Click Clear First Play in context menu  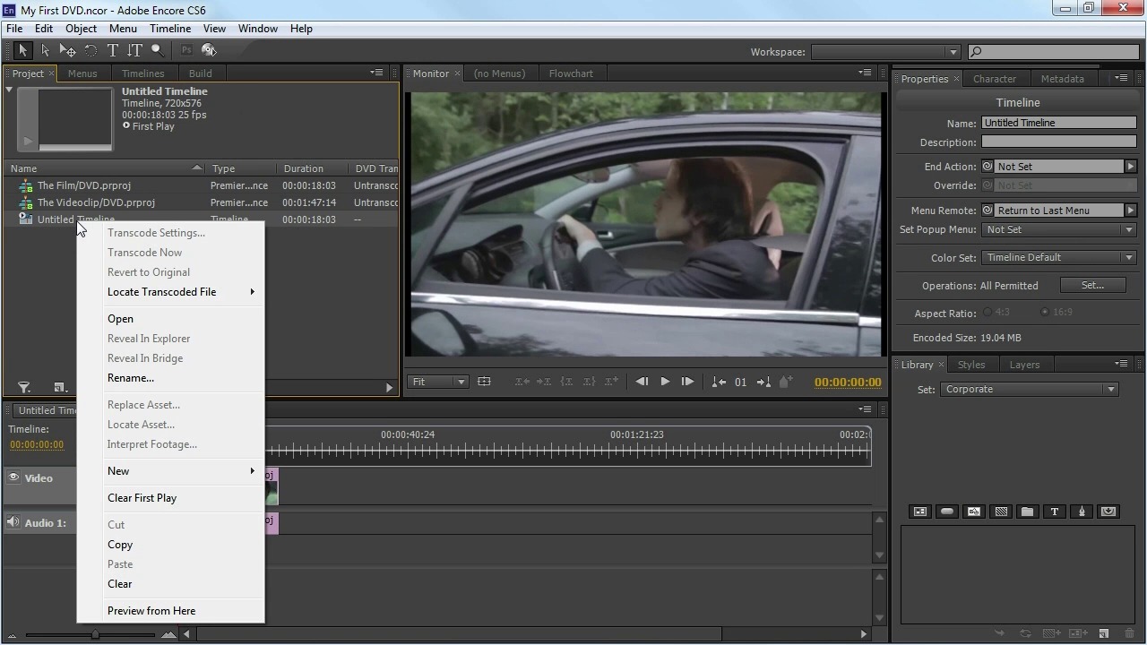(142, 498)
